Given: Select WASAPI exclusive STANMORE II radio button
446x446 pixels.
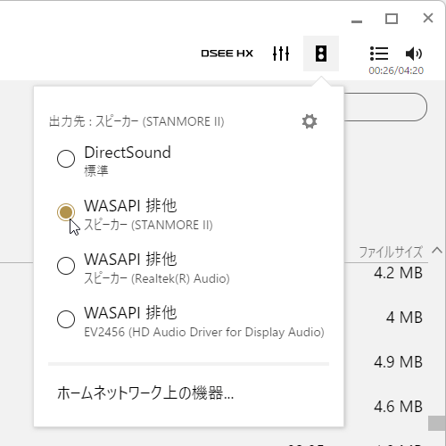Looking at the screenshot, I should tap(66, 212).
